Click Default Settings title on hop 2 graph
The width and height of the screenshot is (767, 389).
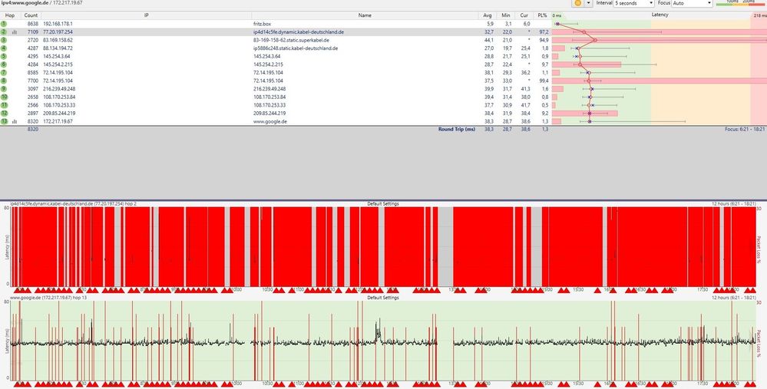(383, 204)
